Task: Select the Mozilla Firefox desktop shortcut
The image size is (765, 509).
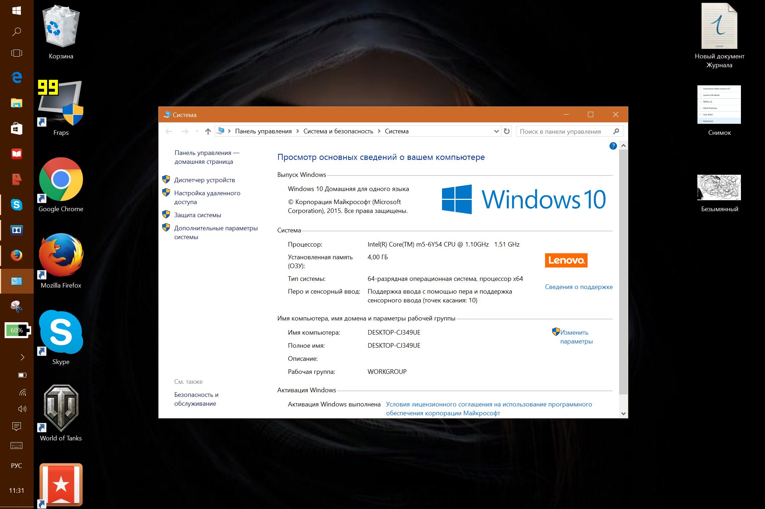Action: 61,261
